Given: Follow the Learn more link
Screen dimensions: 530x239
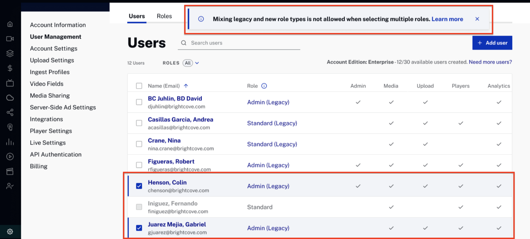Looking at the screenshot, I should pos(447,19).
